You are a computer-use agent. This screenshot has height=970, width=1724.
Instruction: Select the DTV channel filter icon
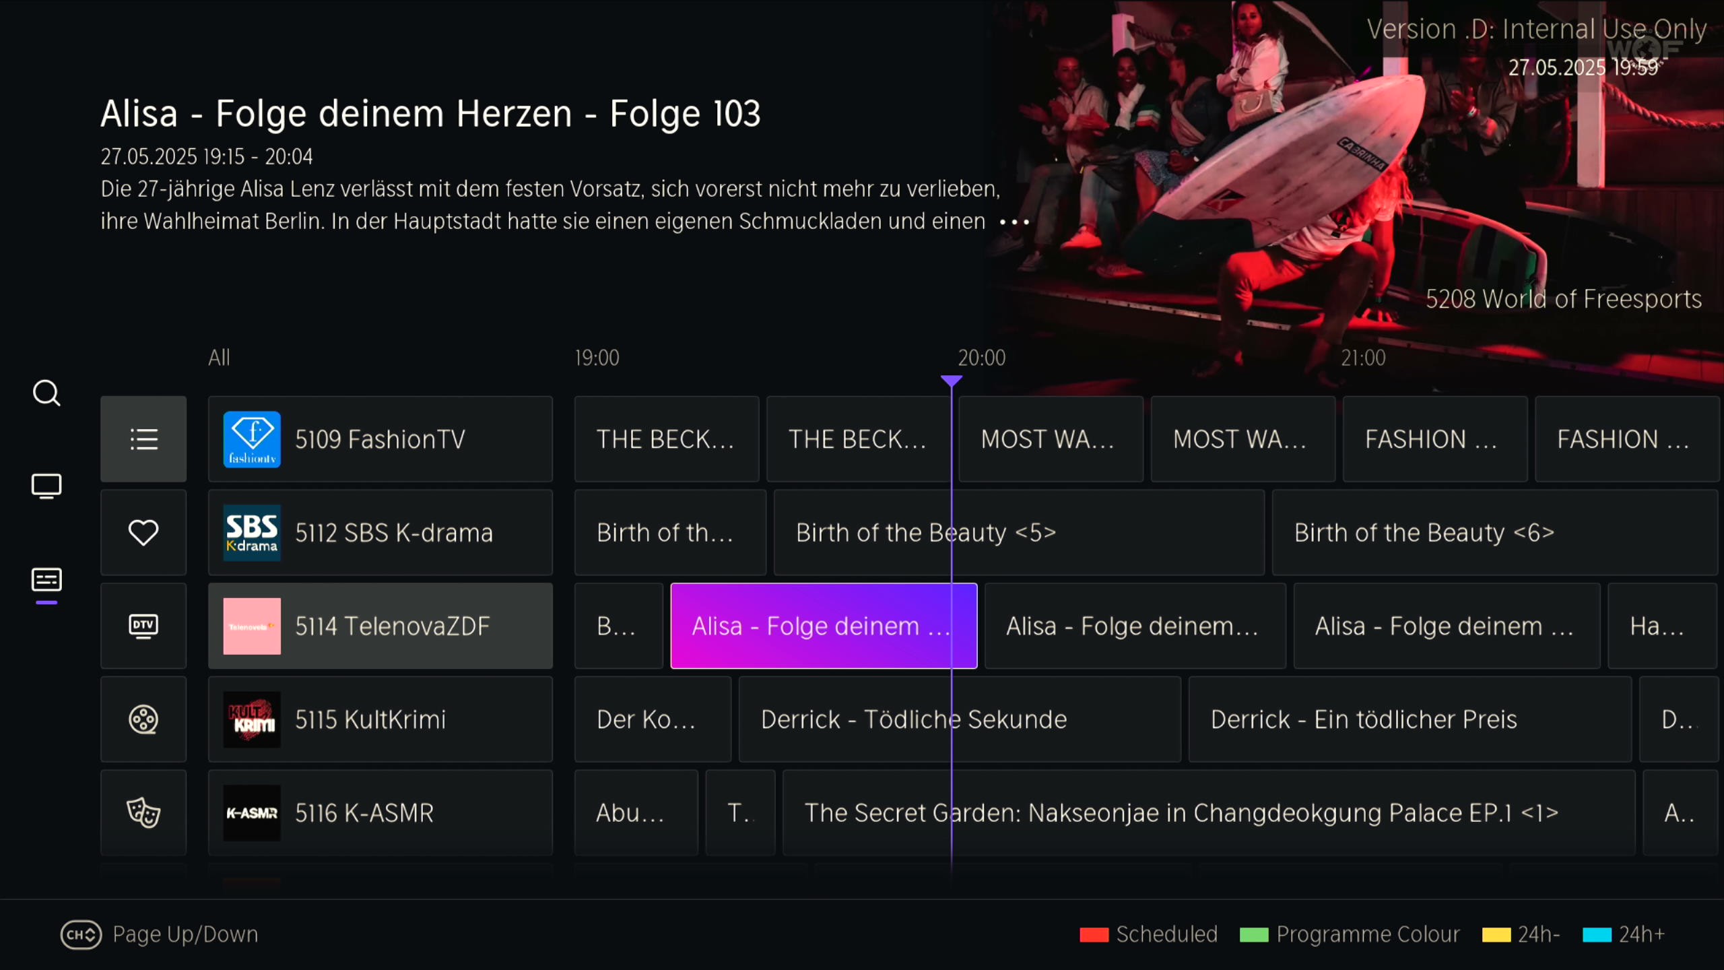[143, 626]
